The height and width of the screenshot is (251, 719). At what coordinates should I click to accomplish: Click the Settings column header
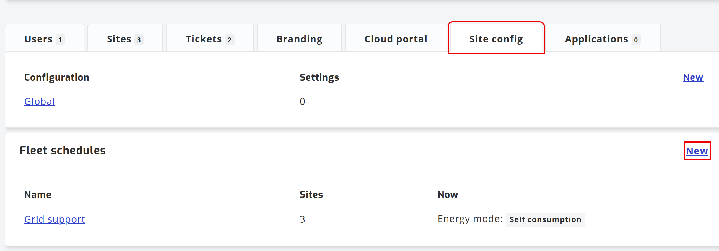pyautogui.click(x=319, y=77)
